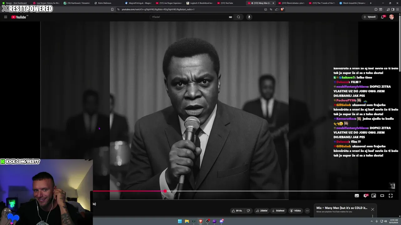Switch to Logitech G Bezdrôtové tab
The width and height of the screenshot is (401, 225).
tap(199, 3)
